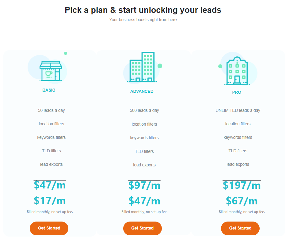This screenshot has height=243, width=301.
Task: Click the BASIC plan title
Action: pyautogui.click(x=49, y=90)
